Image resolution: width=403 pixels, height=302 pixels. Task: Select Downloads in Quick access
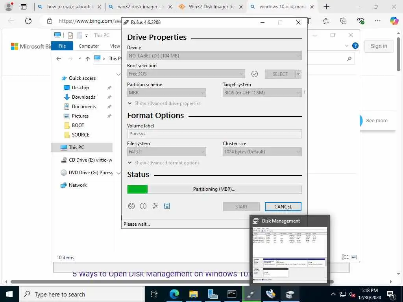pos(83,97)
